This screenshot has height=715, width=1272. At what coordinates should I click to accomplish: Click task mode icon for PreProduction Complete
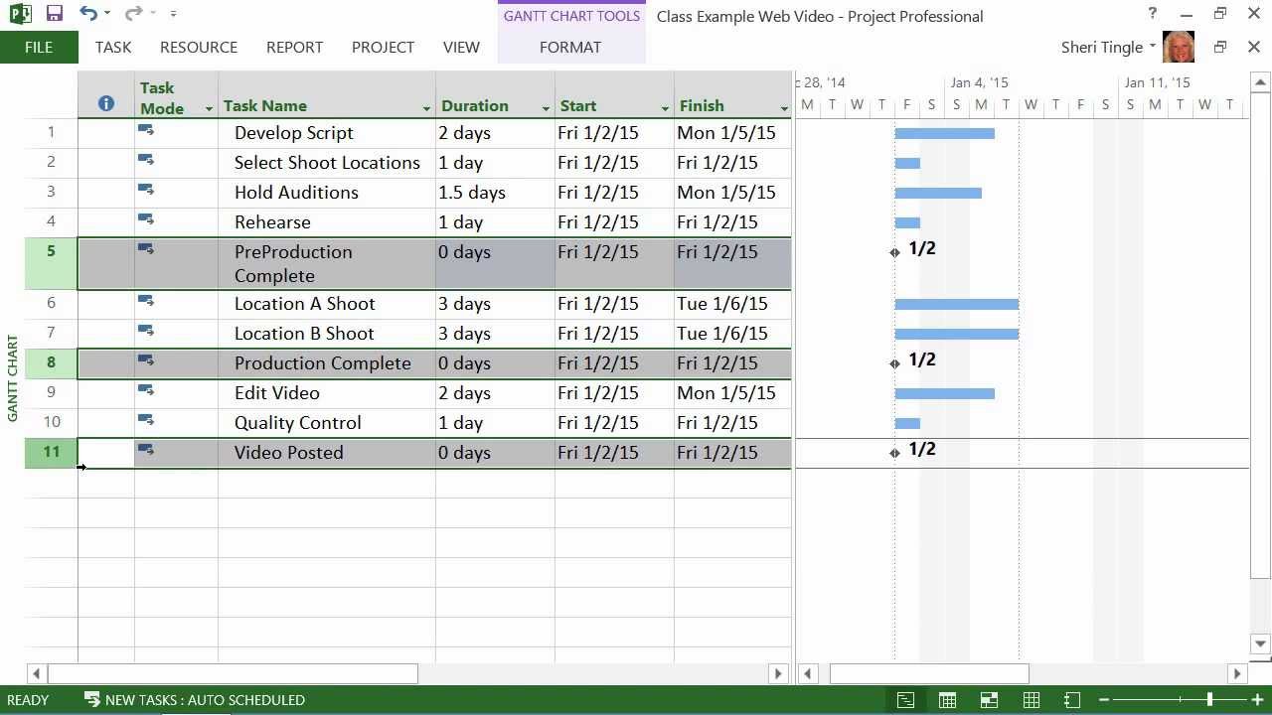point(146,249)
